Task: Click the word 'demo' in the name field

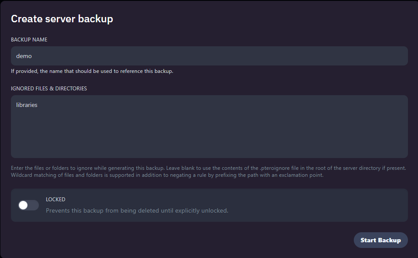Action: click(x=24, y=56)
